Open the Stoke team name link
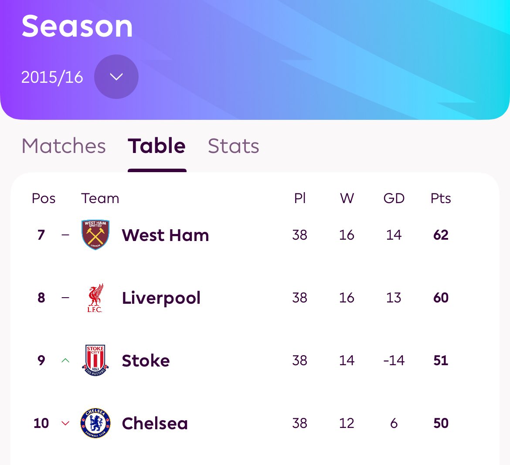510x465 pixels. [146, 360]
